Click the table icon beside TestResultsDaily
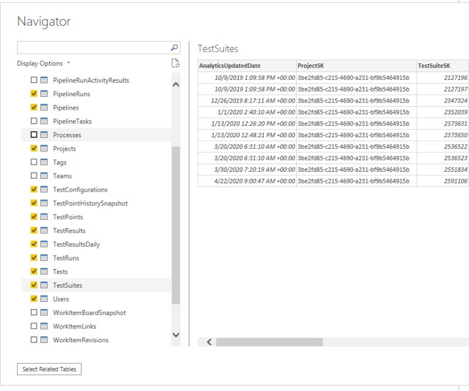Screen dimensions: 469x391 (x=44, y=244)
